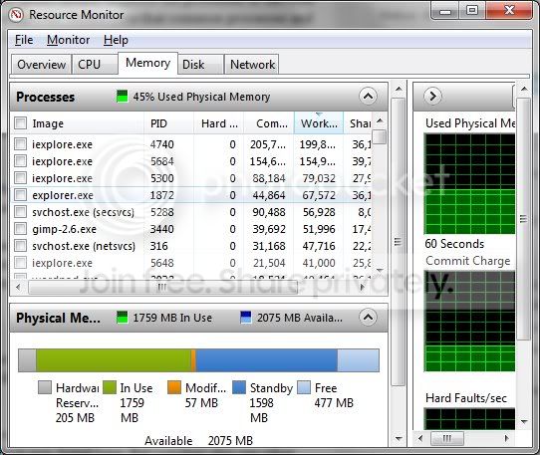Screen dimensions: 540x455
Task: Click the green In Use legend swatch
Action: 110,387
